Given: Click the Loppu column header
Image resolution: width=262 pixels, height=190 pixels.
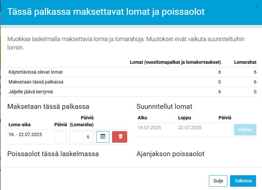Looking at the screenshot, I should point(185,118).
